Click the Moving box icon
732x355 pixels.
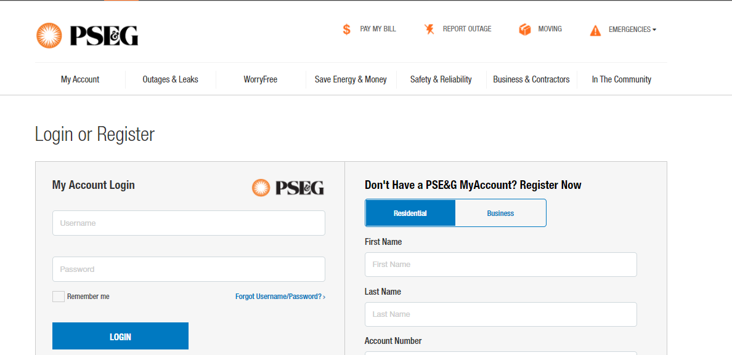click(x=524, y=28)
